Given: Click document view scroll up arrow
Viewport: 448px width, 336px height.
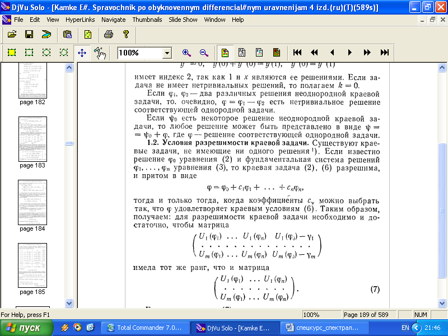Looking at the screenshot, I should click(x=442, y=67).
